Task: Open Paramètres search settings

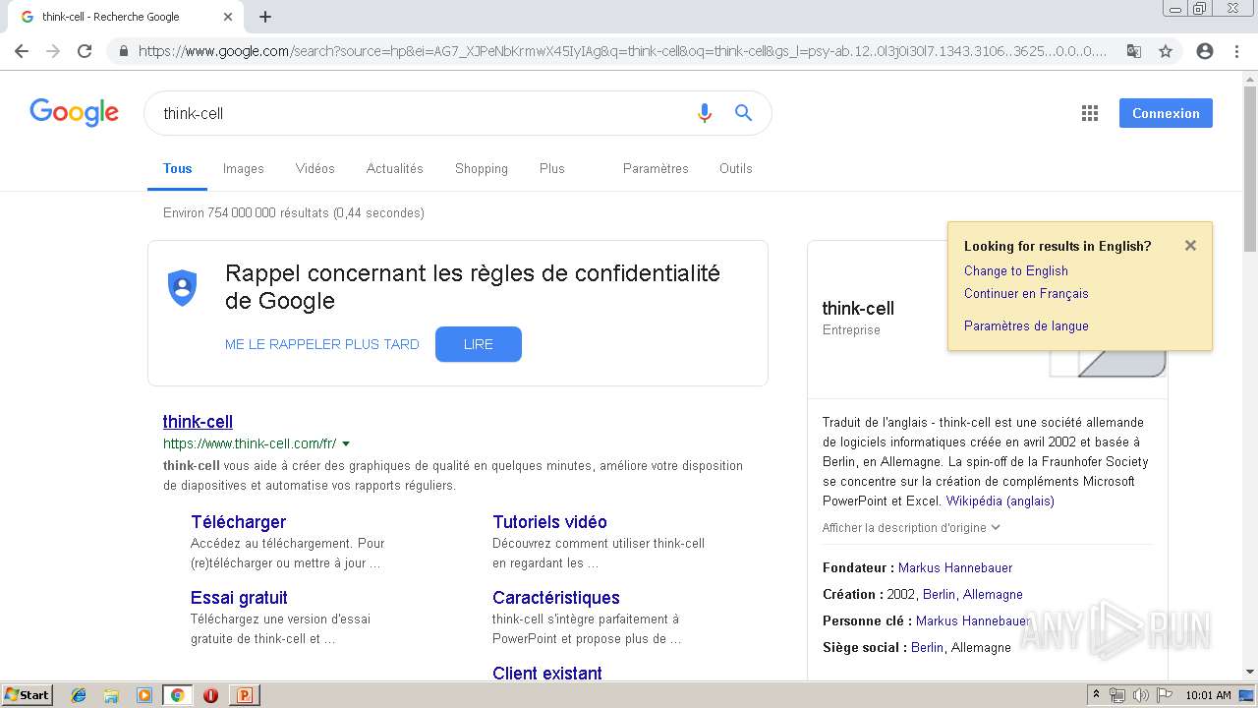Action: tap(656, 168)
